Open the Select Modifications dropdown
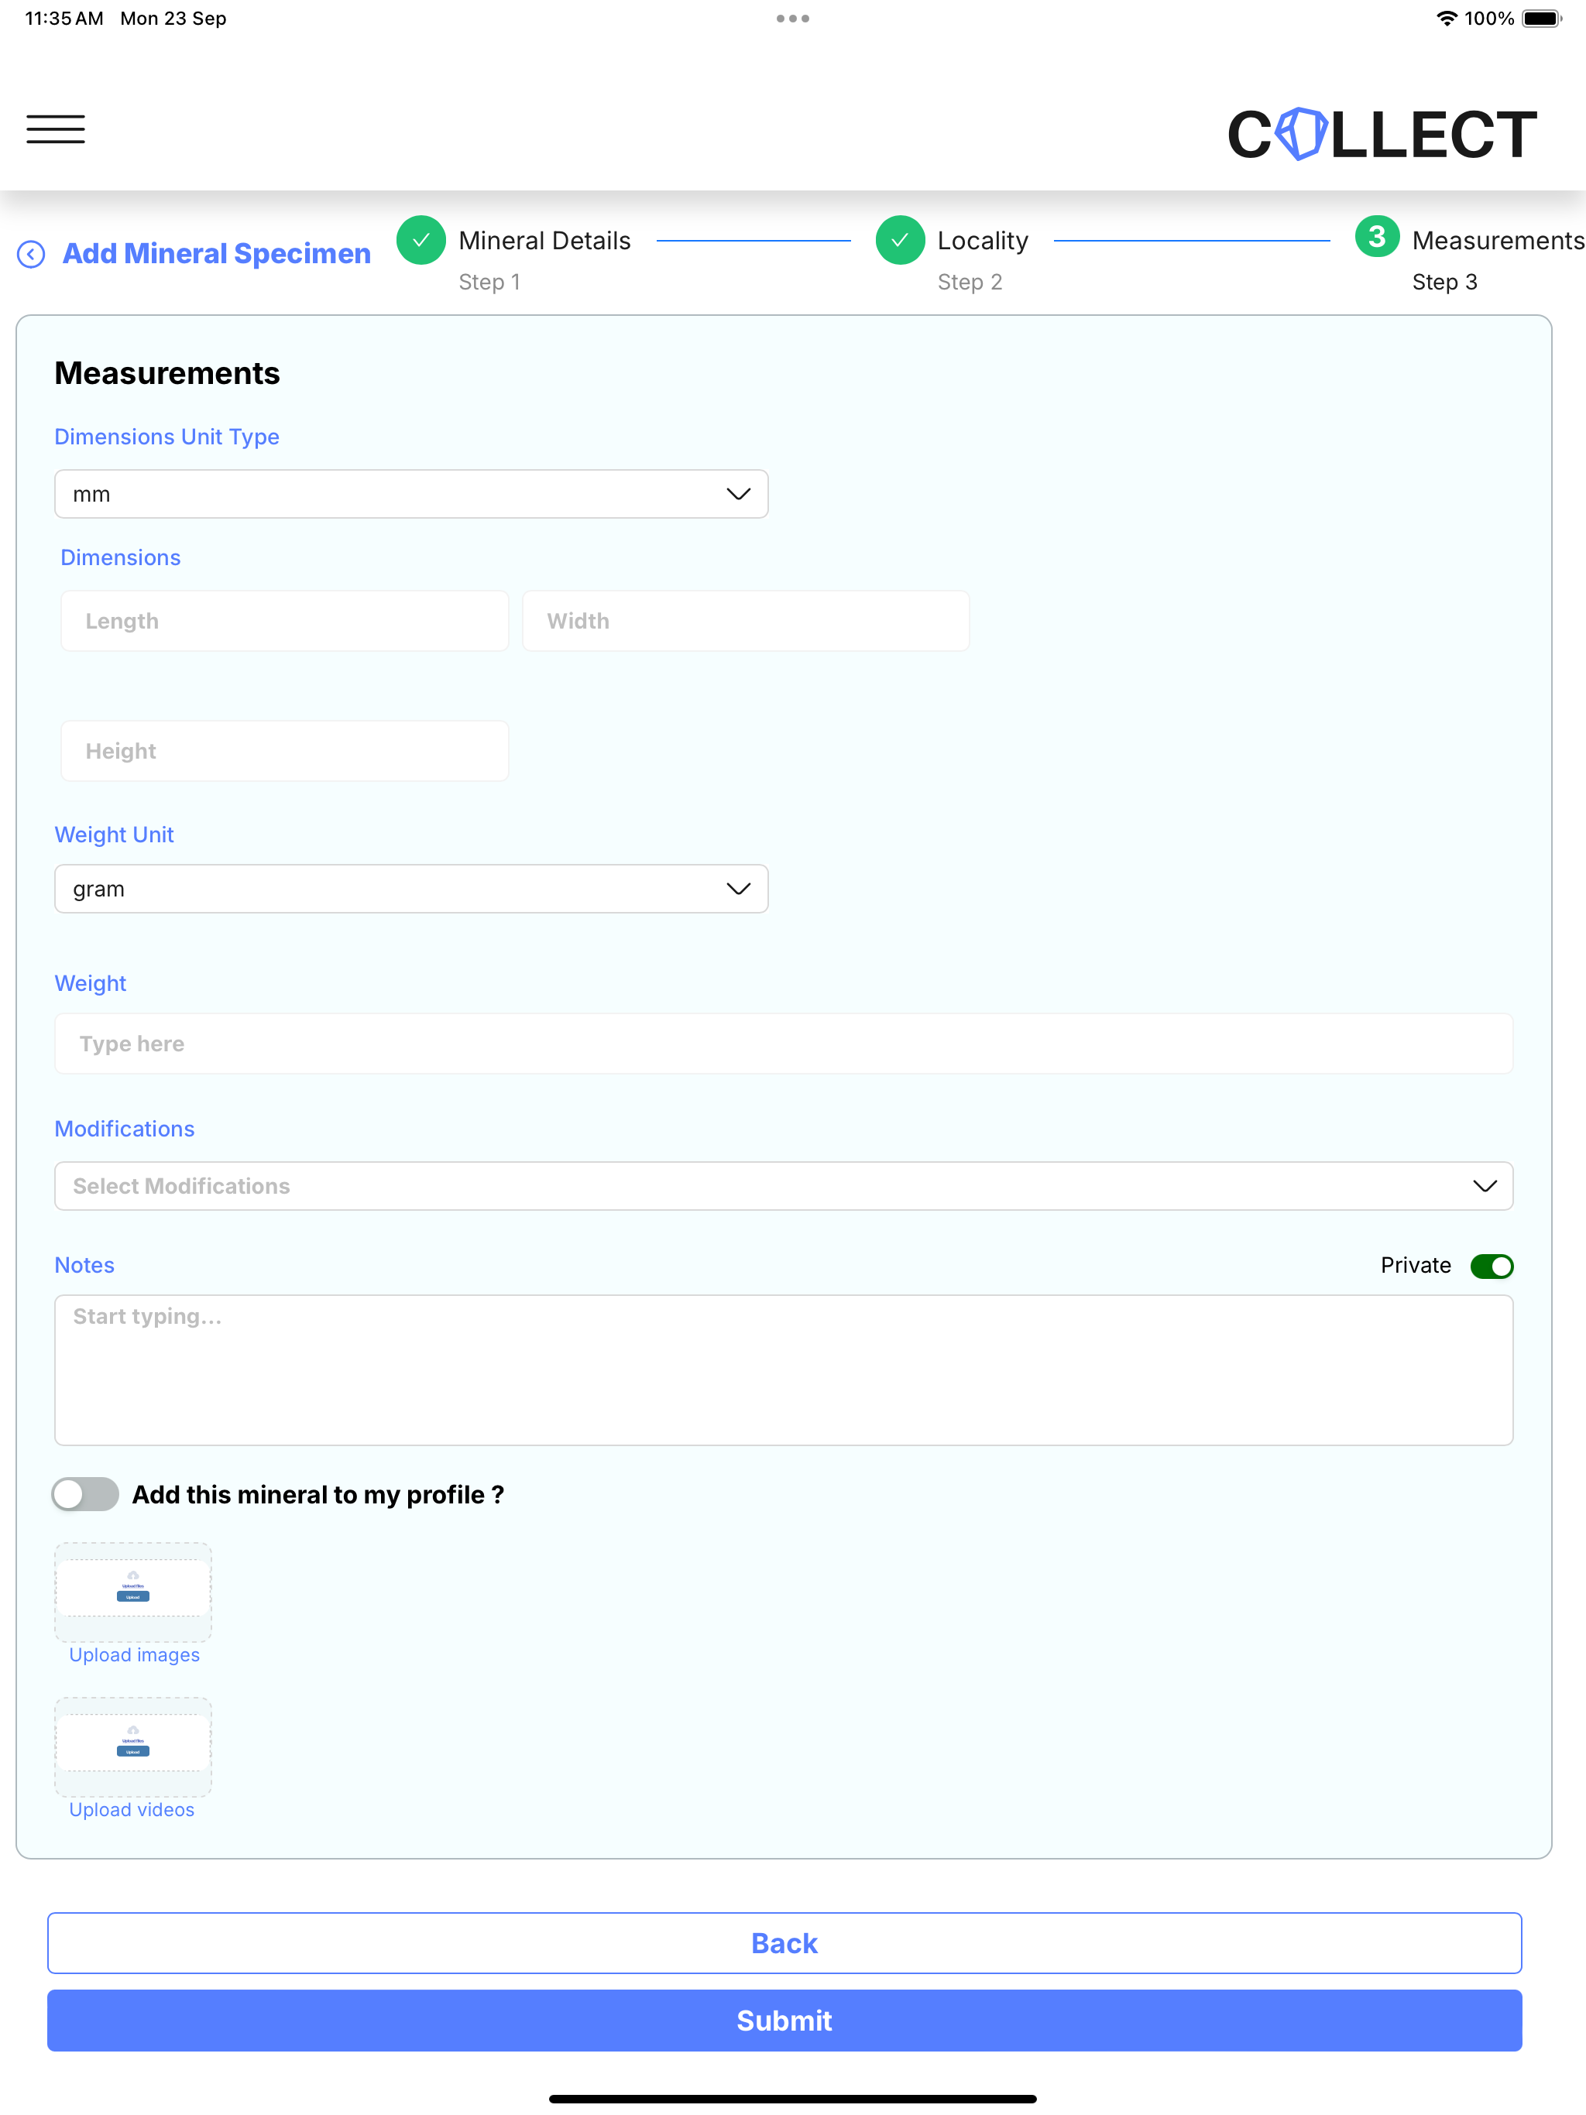This screenshot has height=2115, width=1586. tap(784, 1187)
